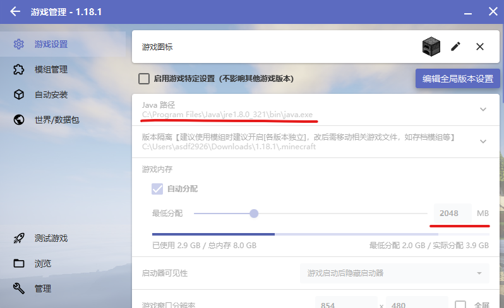Click the puzzle piece mod management icon
This screenshot has height=308, width=504.
tap(19, 69)
